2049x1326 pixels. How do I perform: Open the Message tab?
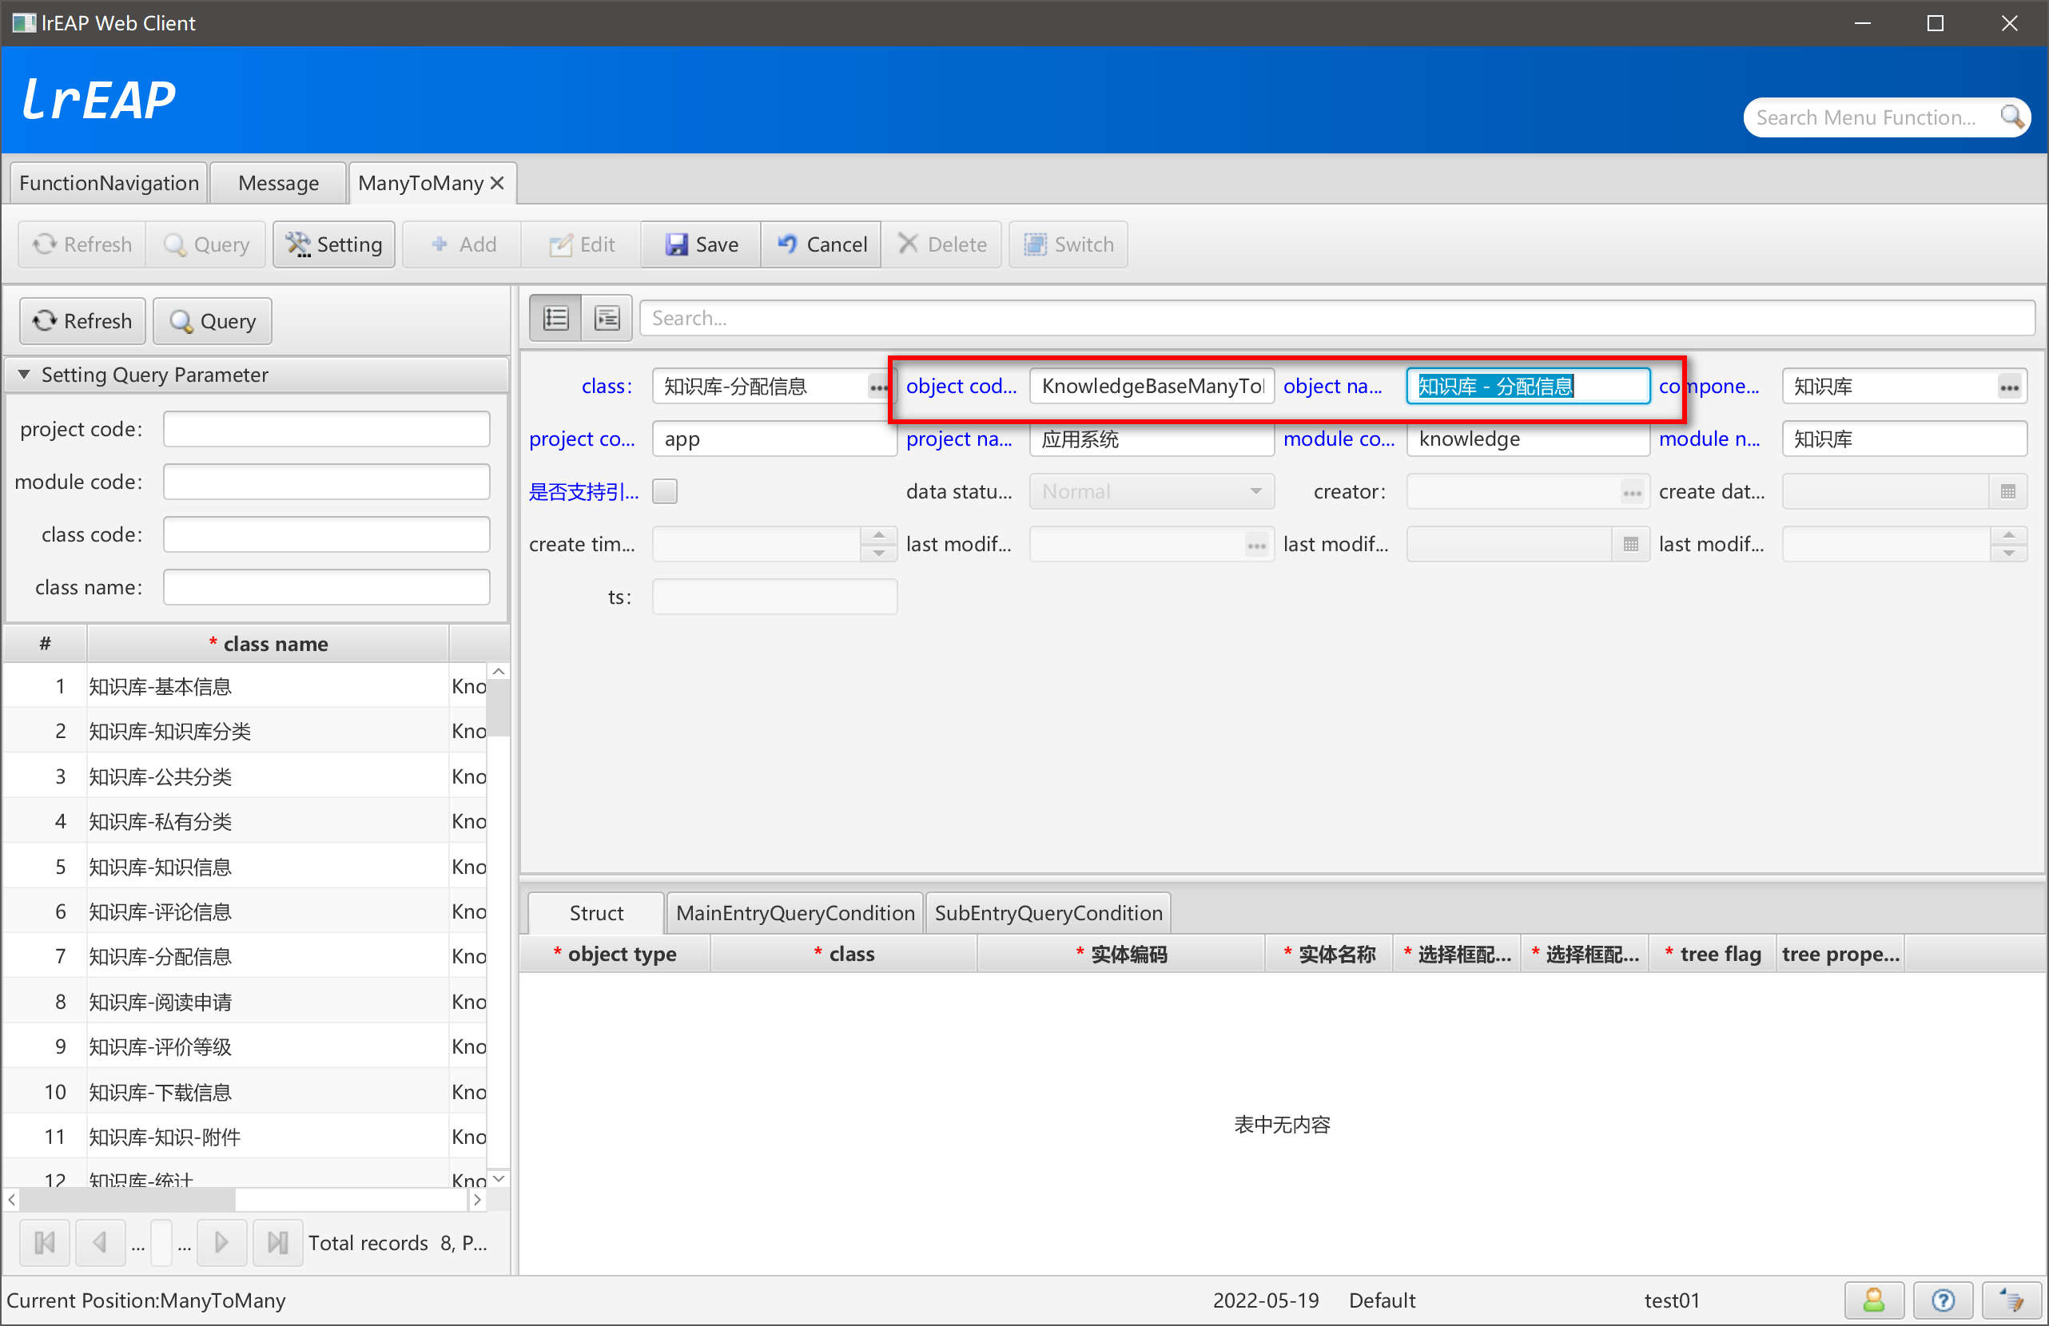point(278,183)
